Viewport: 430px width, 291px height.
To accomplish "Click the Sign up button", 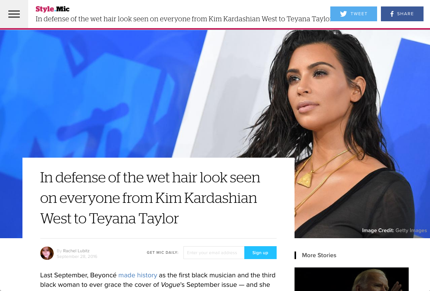I will [260, 253].
